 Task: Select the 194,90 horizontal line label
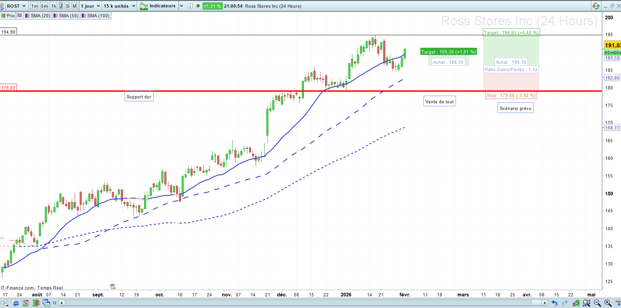[8, 32]
